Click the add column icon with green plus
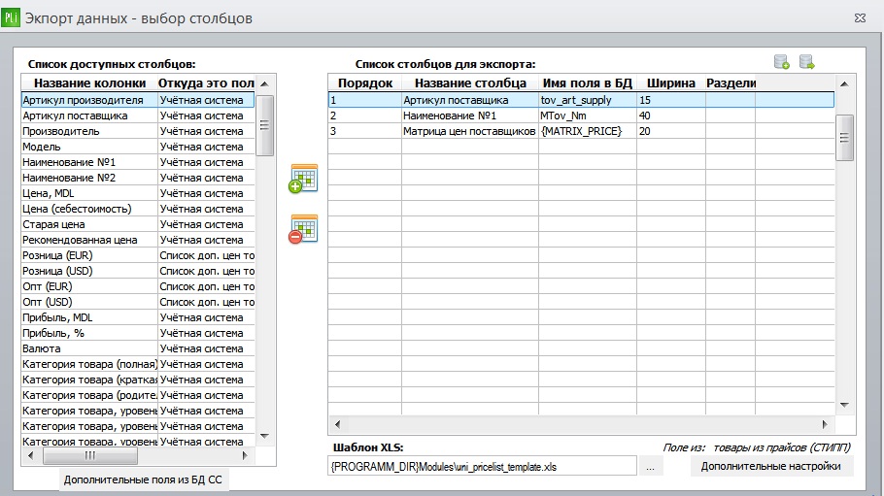The width and height of the screenshot is (884, 496). pos(303,178)
